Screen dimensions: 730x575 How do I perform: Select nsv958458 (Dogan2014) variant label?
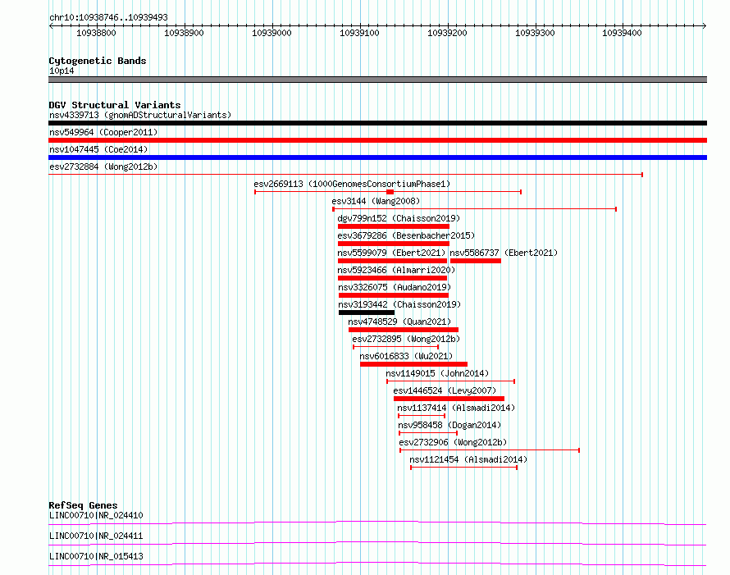[x=449, y=425]
